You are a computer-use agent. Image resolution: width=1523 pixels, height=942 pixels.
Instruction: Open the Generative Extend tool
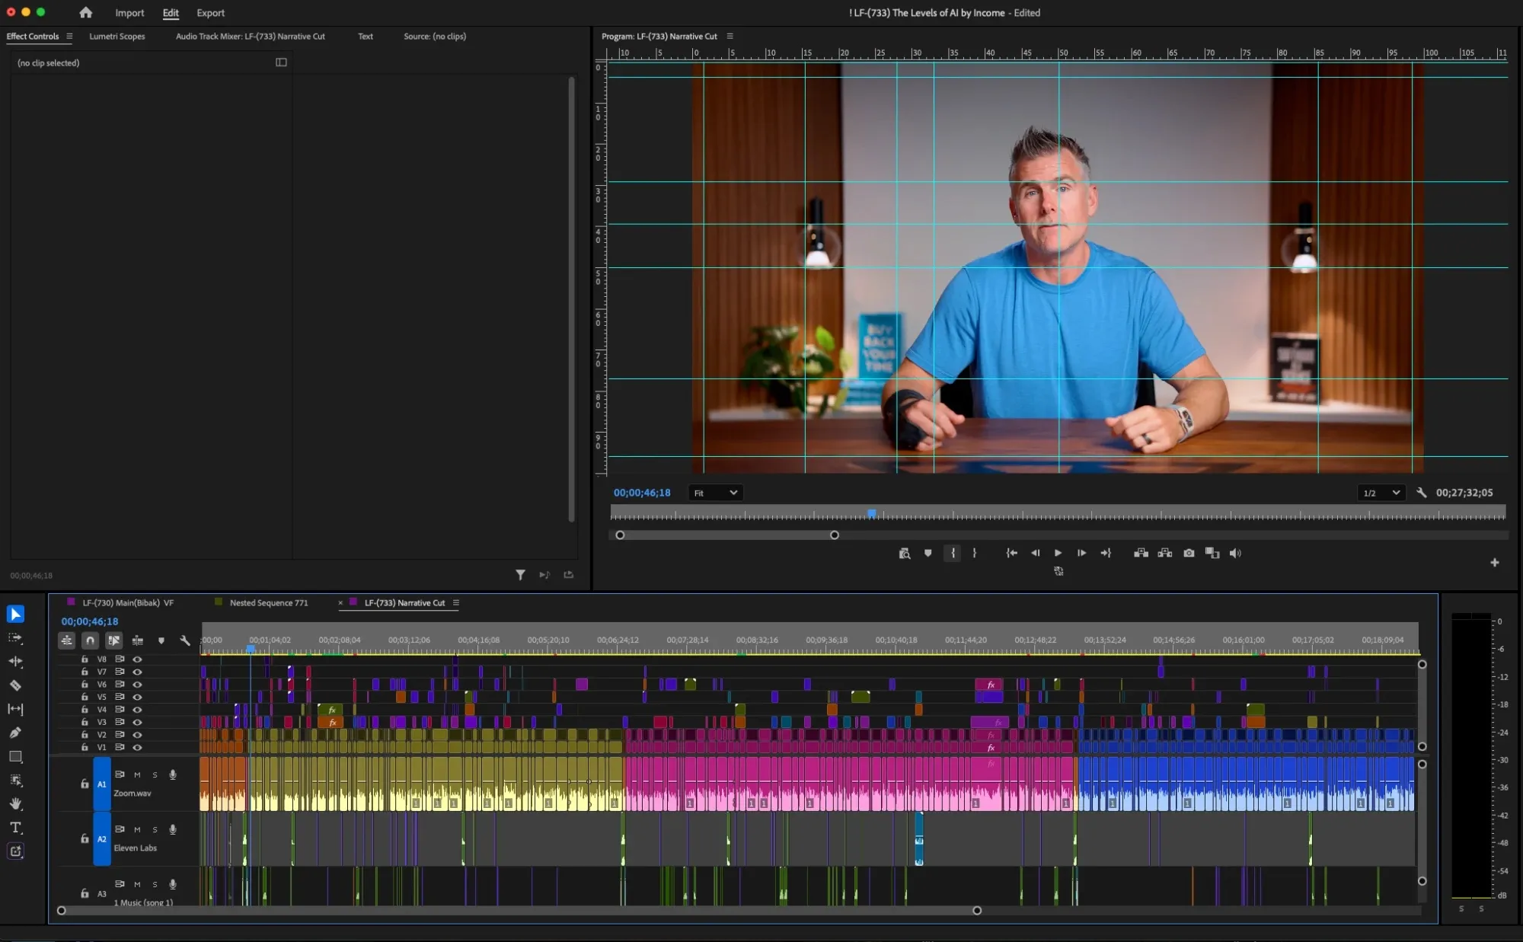click(x=15, y=851)
